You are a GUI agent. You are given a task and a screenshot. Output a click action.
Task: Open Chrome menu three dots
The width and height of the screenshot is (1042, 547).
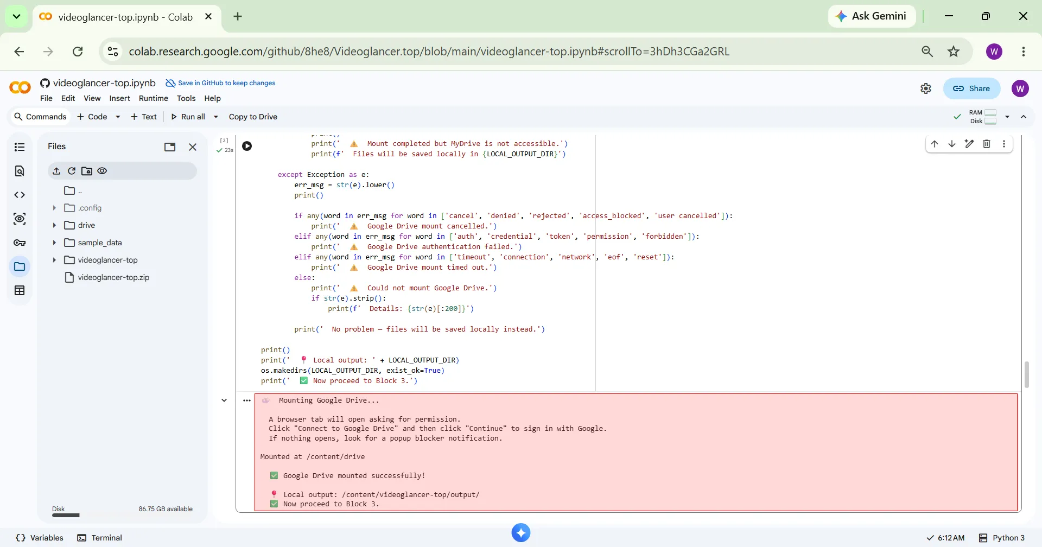(x=1024, y=52)
